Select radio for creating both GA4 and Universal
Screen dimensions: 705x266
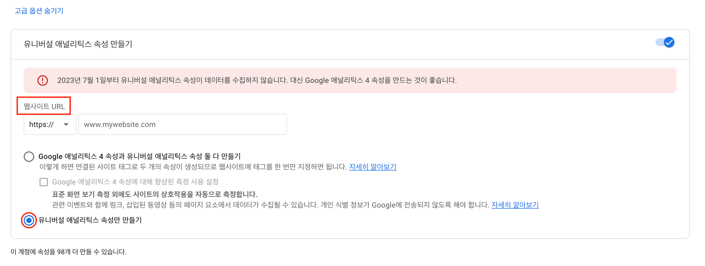coord(29,157)
